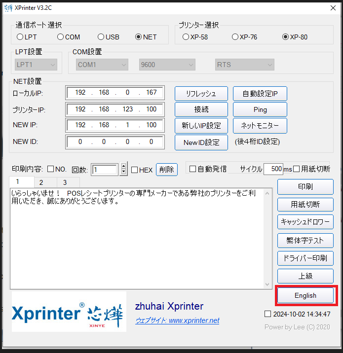Click the '(後4桁ID設定)' hint text
The height and width of the screenshot is (353, 343).
257,141
